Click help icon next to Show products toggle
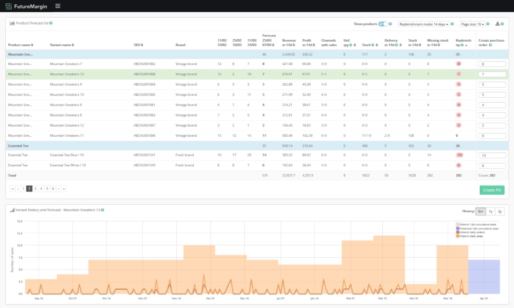 [x=390, y=24]
